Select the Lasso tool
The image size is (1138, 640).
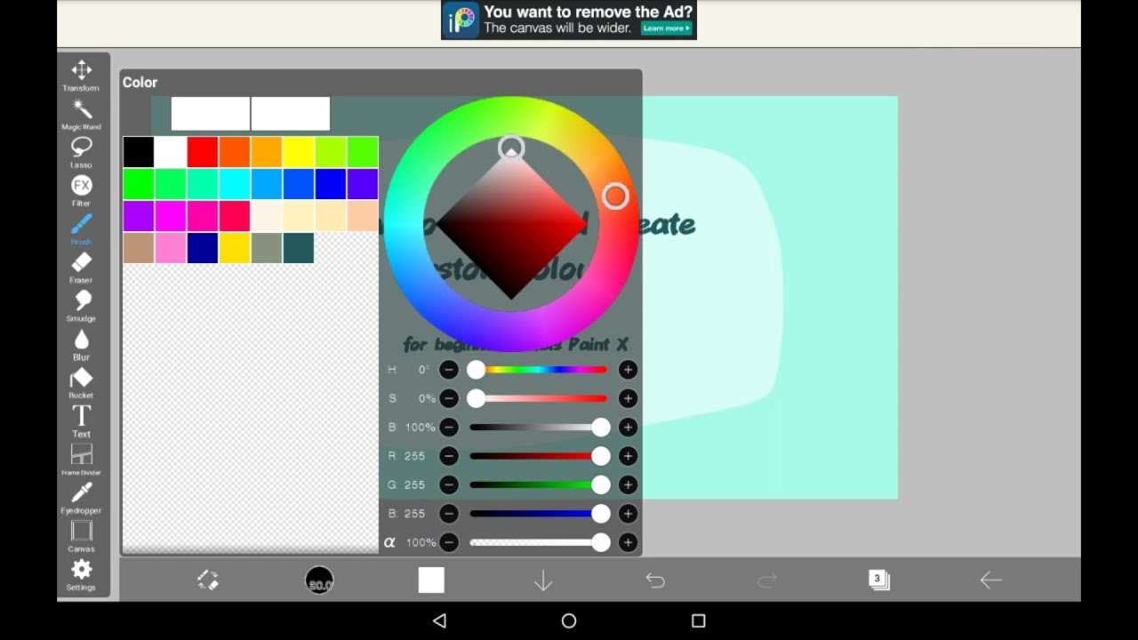[x=82, y=147]
